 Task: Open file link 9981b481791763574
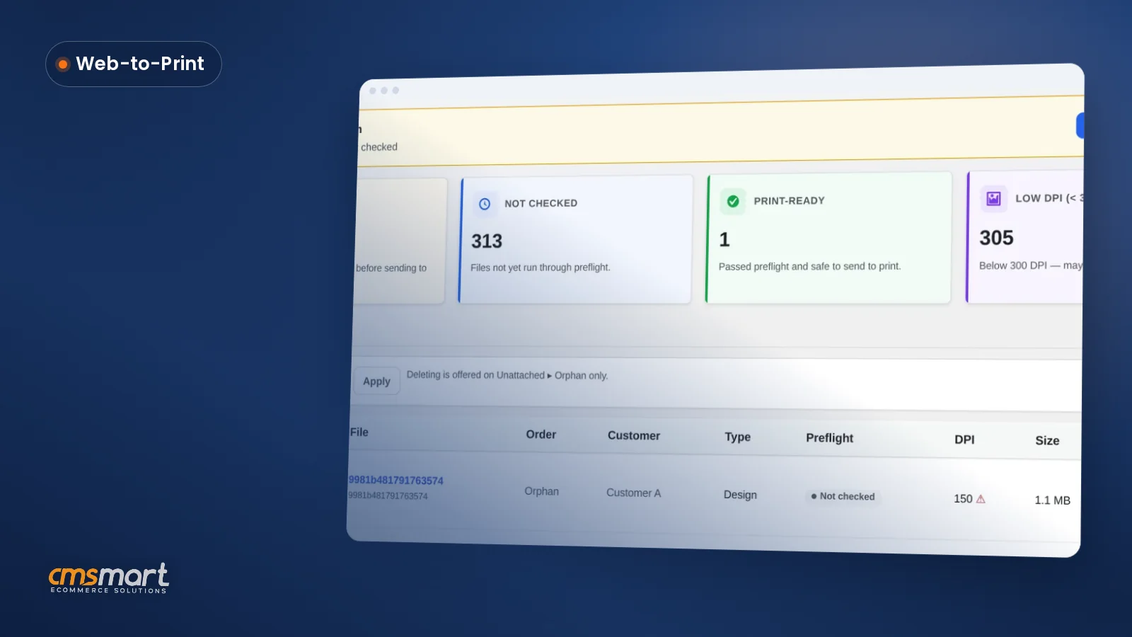[x=395, y=480]
